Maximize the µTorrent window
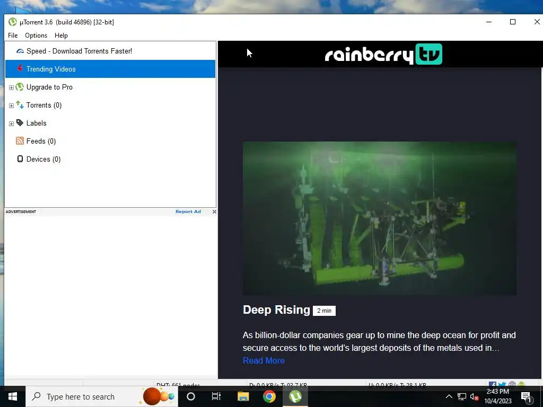The image size is (543, 407). pyautogui.click(x=513, y=22)
